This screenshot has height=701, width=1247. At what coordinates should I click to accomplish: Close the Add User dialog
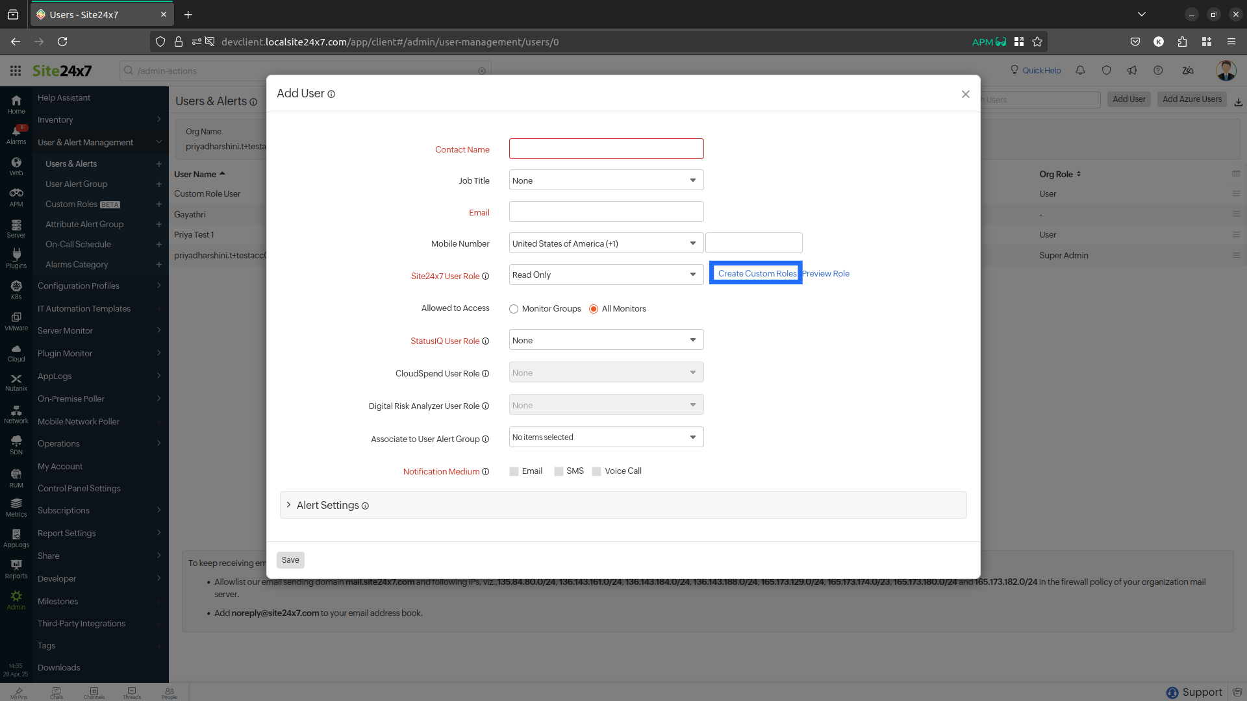(x=966, y=95)
